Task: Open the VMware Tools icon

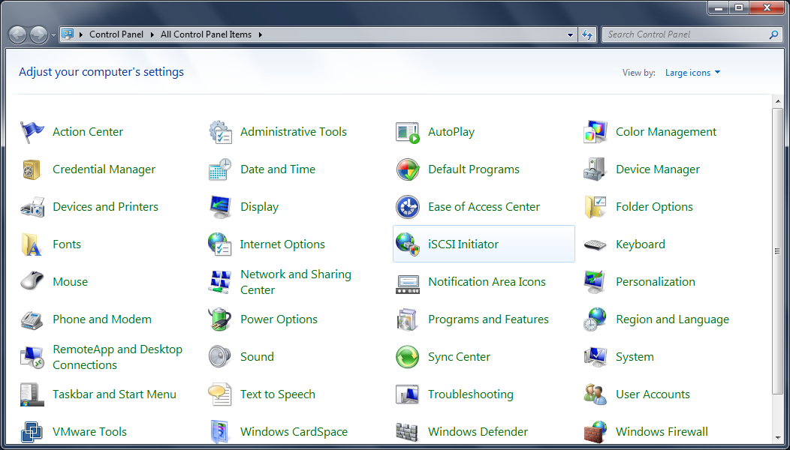Action: [x=32, y=432]
